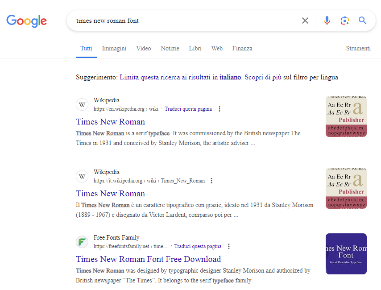
Task: Open three-dot menu for en.wikipedia.org result
Action: [219, 109]
